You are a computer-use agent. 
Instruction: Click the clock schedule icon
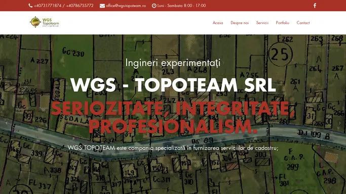pyautogui.click(x=154, y=6)
